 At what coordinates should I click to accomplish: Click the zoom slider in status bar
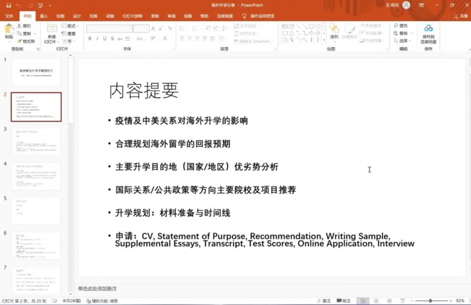click(x=430, y=301)
